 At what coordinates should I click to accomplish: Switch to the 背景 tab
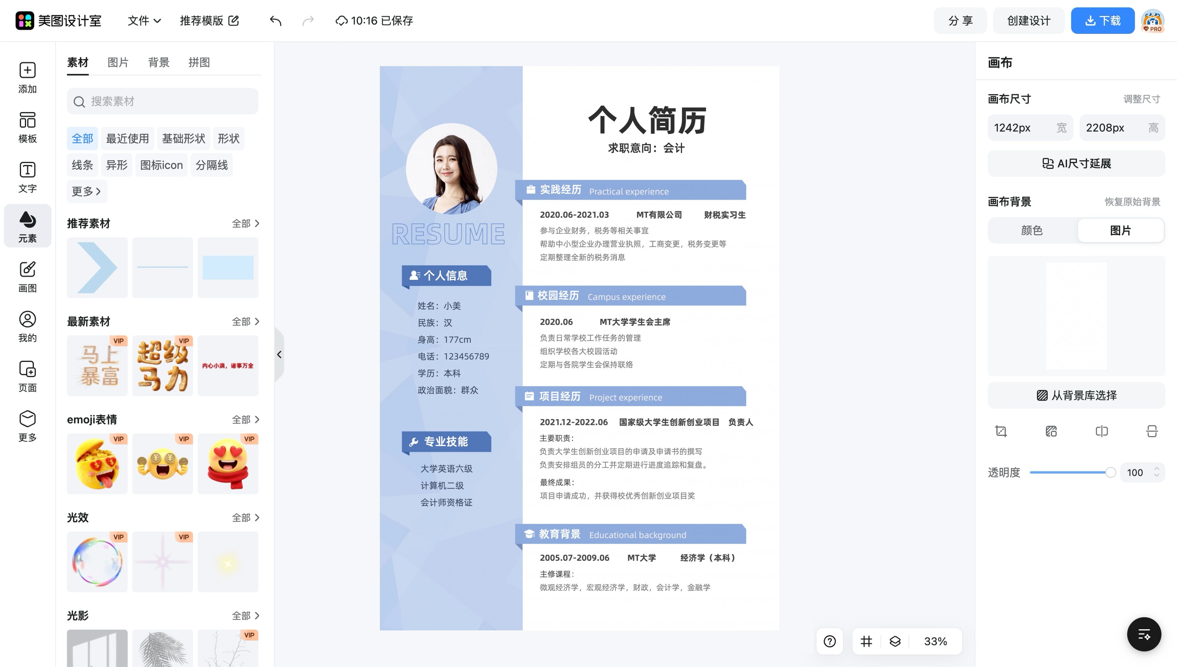click(x=158, y=62)
